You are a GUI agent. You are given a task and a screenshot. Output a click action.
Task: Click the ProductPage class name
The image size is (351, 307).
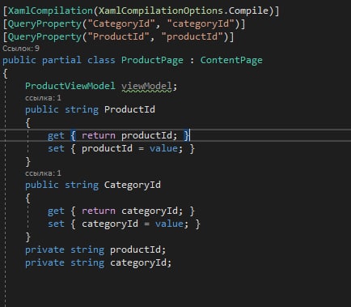coord(152,60)
